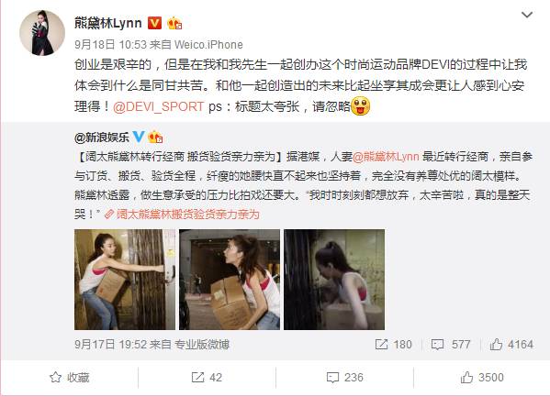Click the tongue-out emoji in the post

361,106
